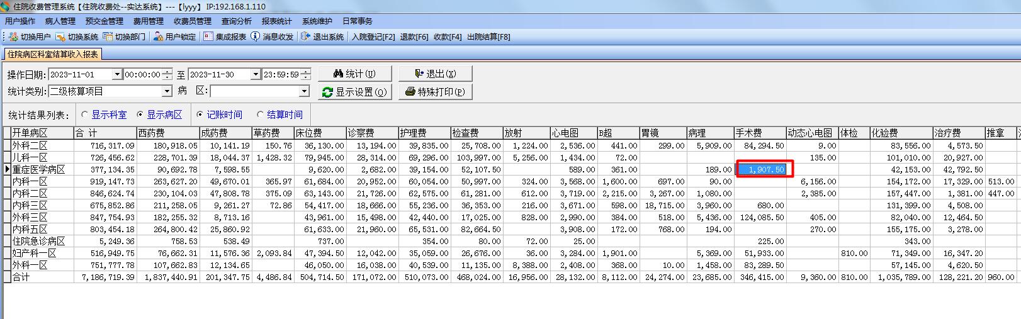1021x319 pixels.
Task: Click 入院登记[F2] in the toolbar
Action: tap(373, 37)
